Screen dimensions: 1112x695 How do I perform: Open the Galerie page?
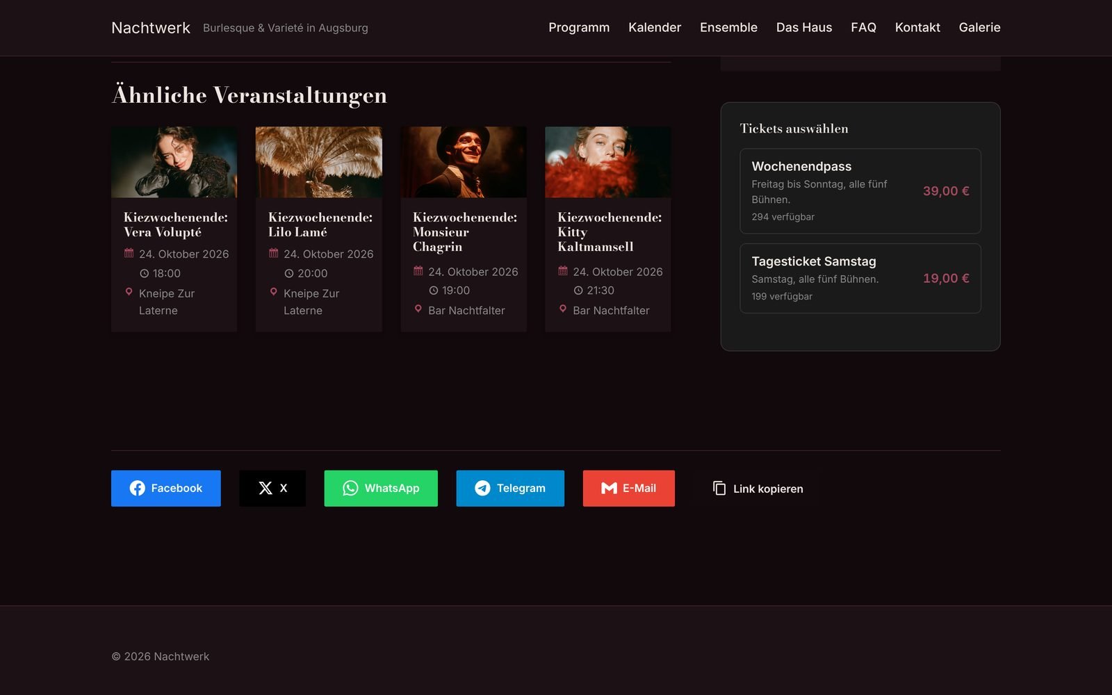coord(979,28)
